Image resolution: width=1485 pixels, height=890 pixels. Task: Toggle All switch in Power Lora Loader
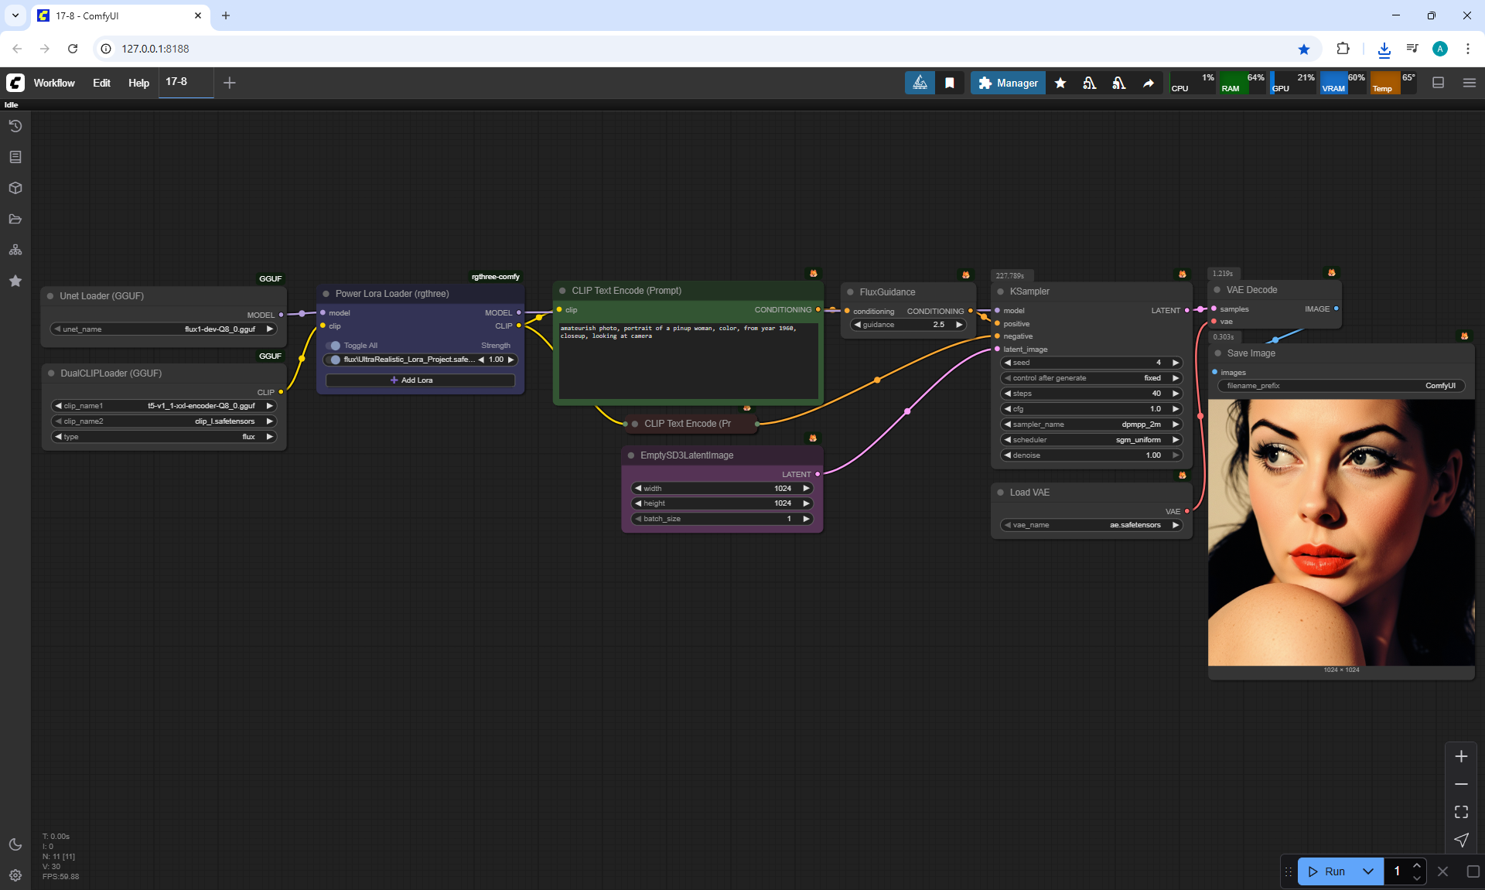click(334, 346)
